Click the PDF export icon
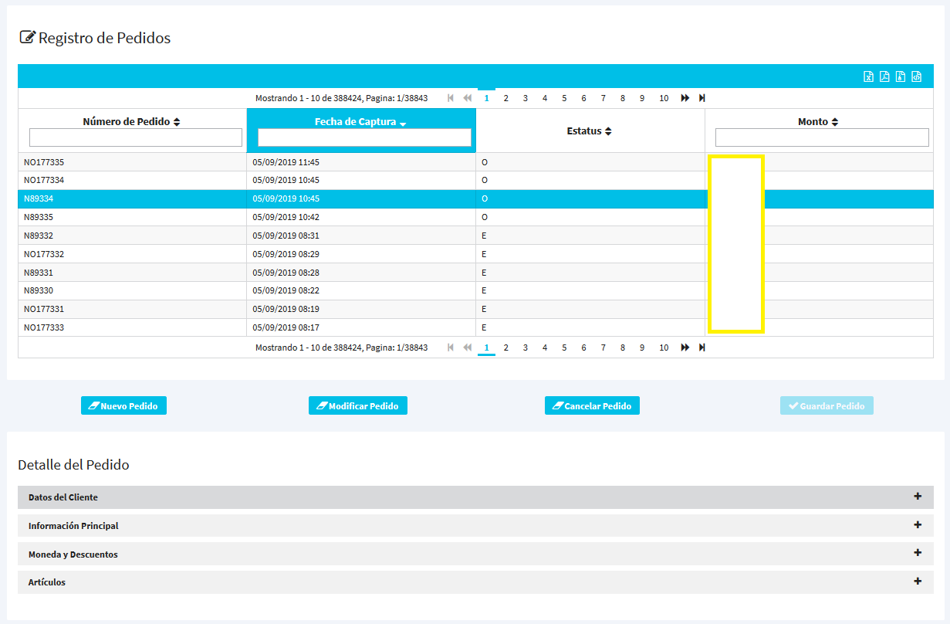Viewport: 950px width, 624px height. (x=884, y=76)
